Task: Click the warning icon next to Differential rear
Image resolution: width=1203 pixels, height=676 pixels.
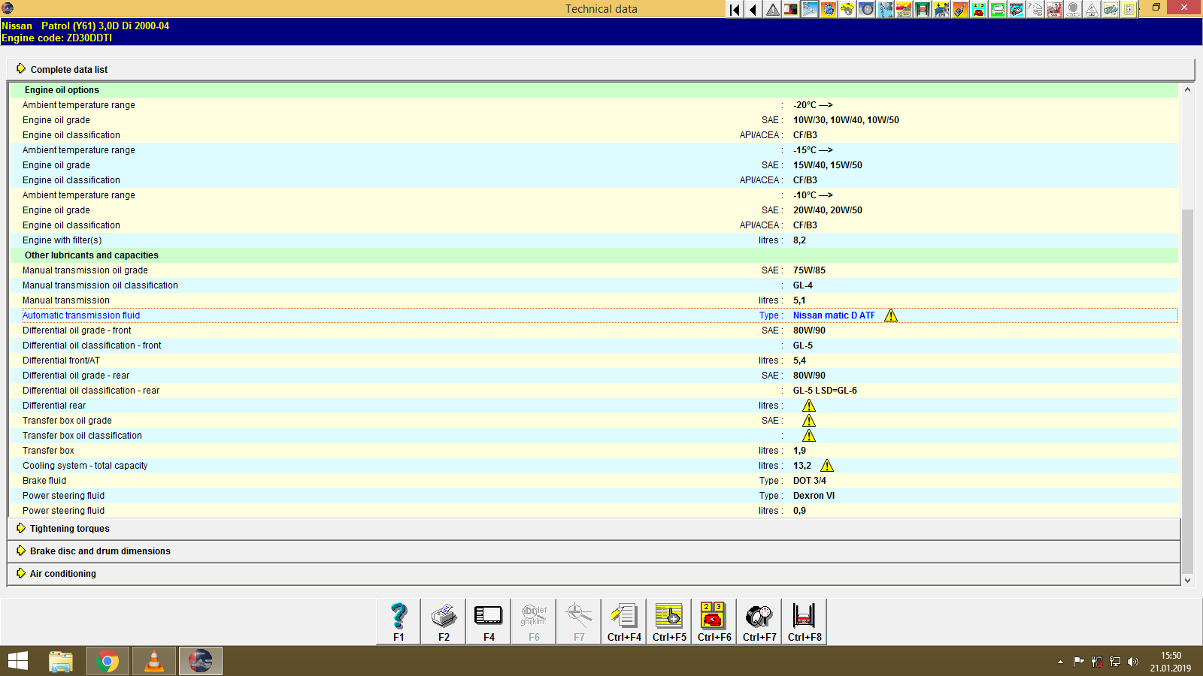Action: (809, 405)
